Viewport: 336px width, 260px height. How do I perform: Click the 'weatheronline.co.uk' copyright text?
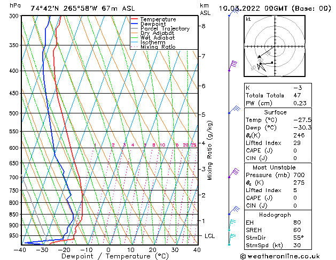pyautogui.click(x=280, y=256)
